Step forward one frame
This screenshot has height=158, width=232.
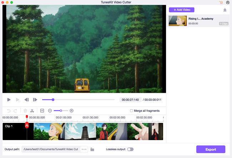[x=35, y=100]
